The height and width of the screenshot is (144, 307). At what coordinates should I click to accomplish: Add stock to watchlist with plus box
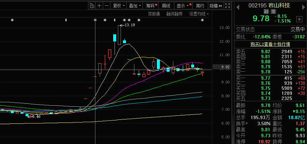tap(299, 19)
